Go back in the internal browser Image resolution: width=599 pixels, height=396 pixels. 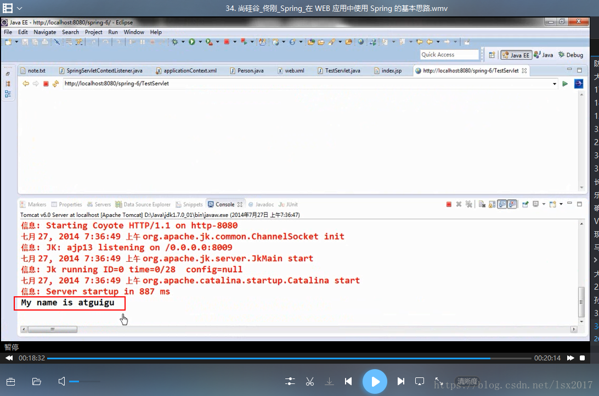click(x=26, y=84)
